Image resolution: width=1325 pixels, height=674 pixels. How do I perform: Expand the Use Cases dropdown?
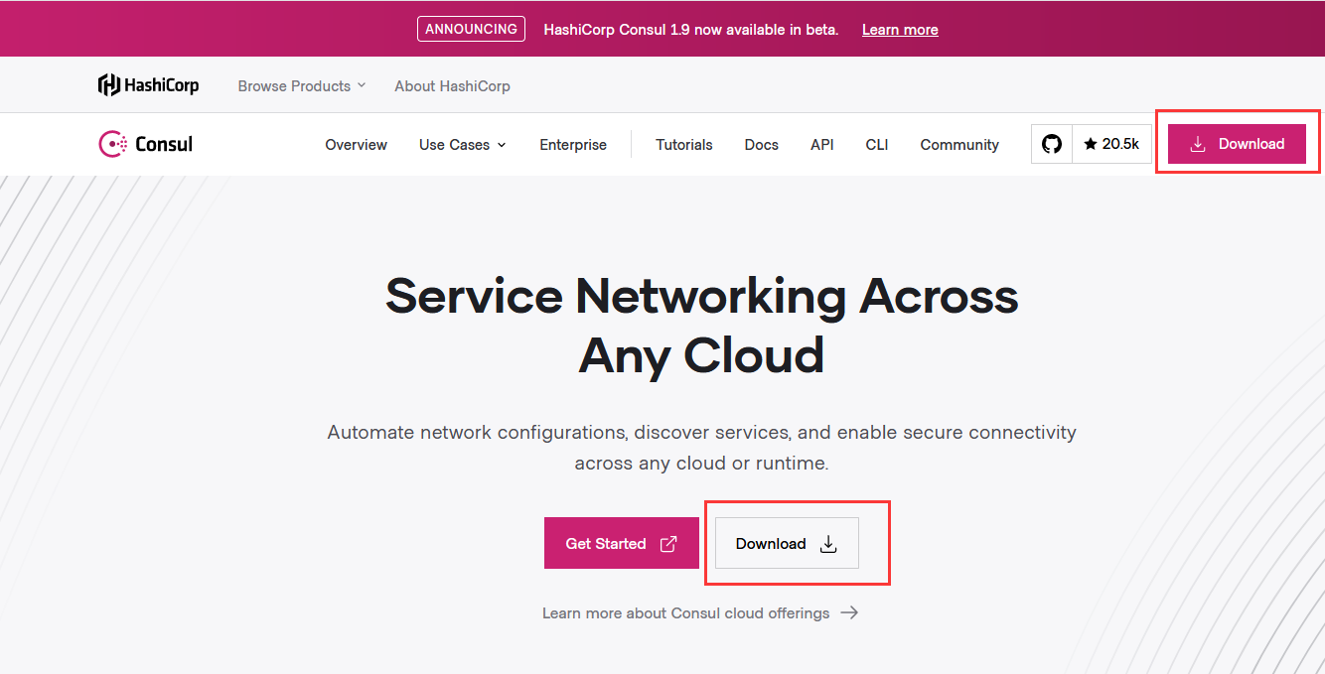coord(463,145)
